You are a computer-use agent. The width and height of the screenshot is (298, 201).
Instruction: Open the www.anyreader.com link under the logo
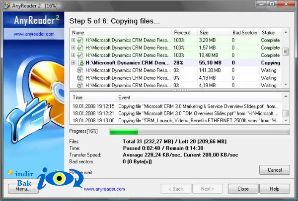tap(34, 34)
